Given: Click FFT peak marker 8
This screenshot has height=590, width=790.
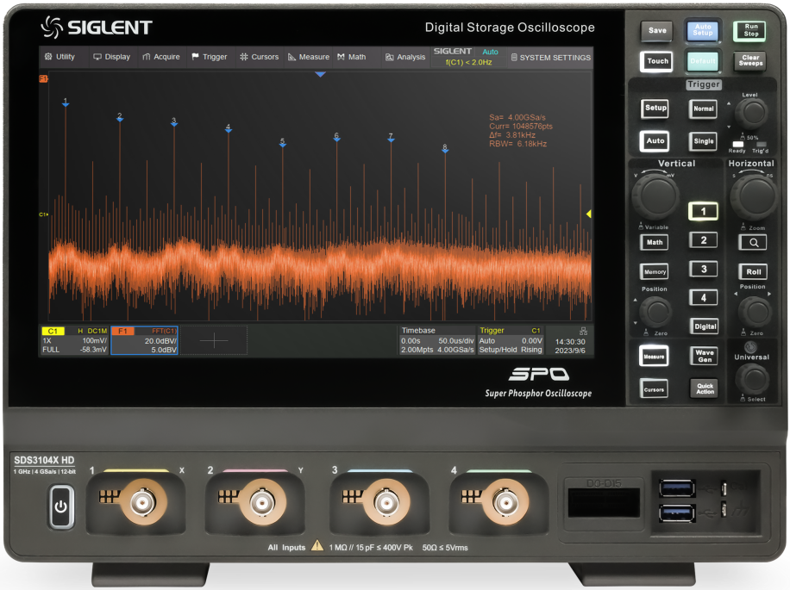Looking at the screenshot, I should [x=445, y=148].
